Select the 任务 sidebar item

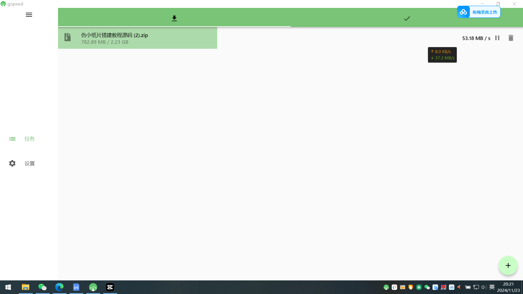29,139
